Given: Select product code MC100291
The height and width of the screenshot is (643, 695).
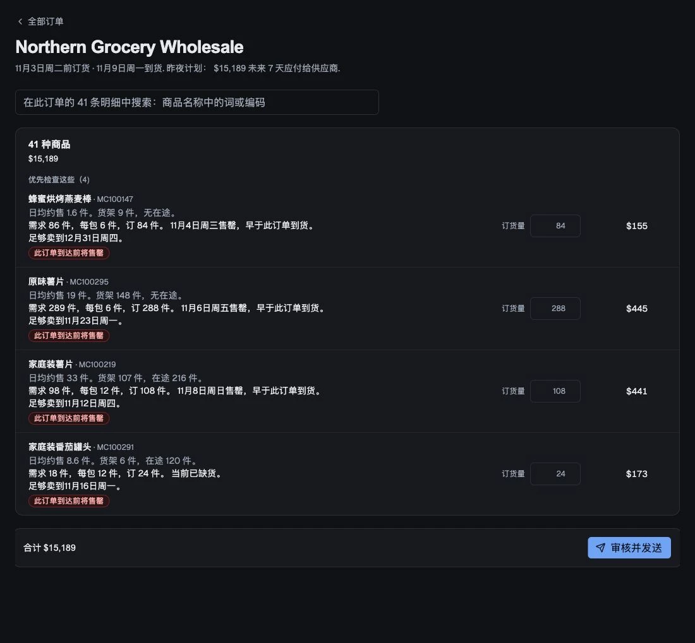Looking at the screenshot, I should coord(115,447).
